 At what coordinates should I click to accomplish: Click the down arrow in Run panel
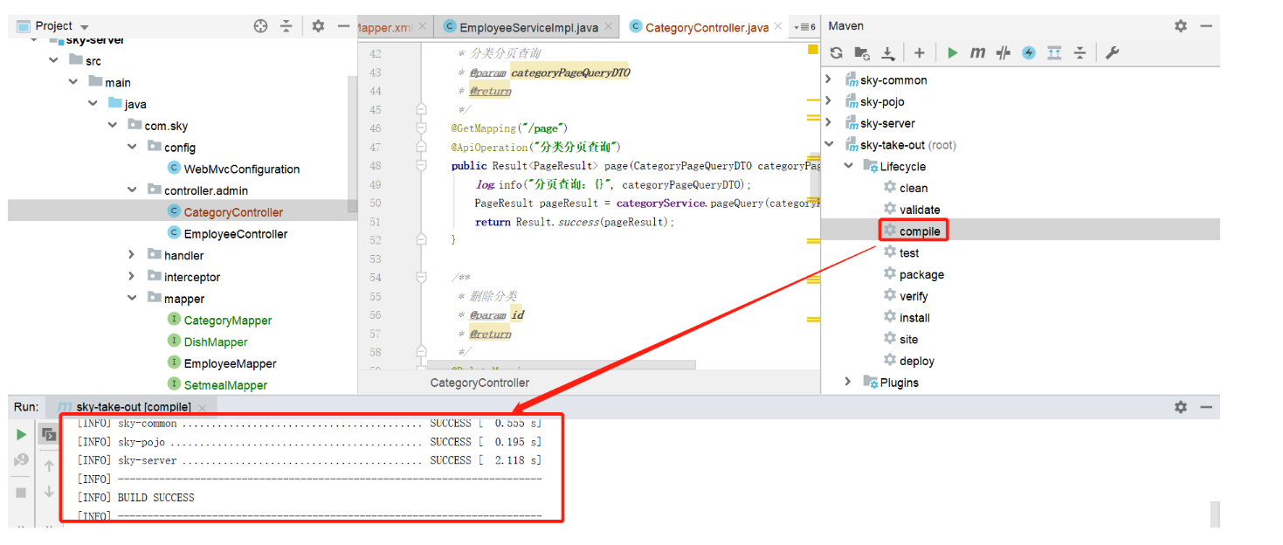(x=49, y=493)
